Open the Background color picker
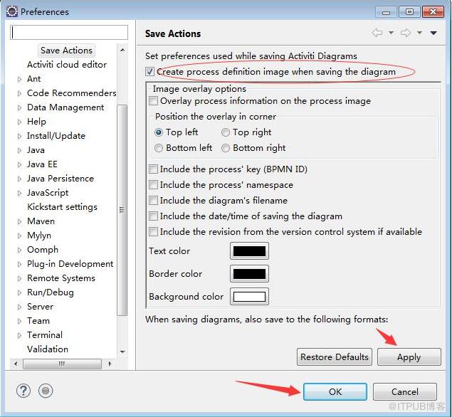 pos(249,296)
